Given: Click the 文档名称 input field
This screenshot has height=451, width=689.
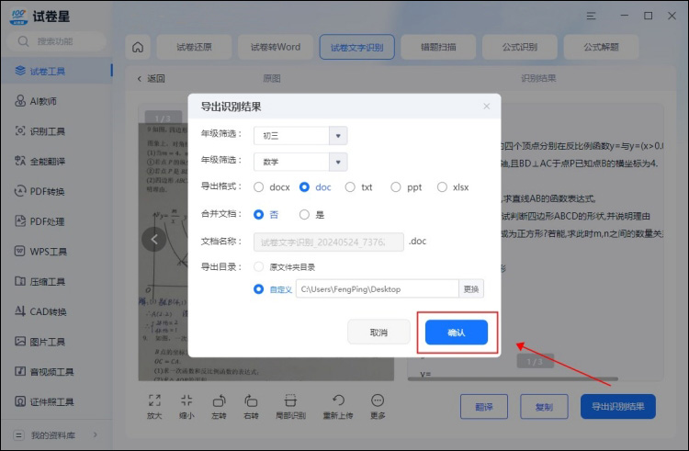Looking at the screenshot, I should point(329,242).
